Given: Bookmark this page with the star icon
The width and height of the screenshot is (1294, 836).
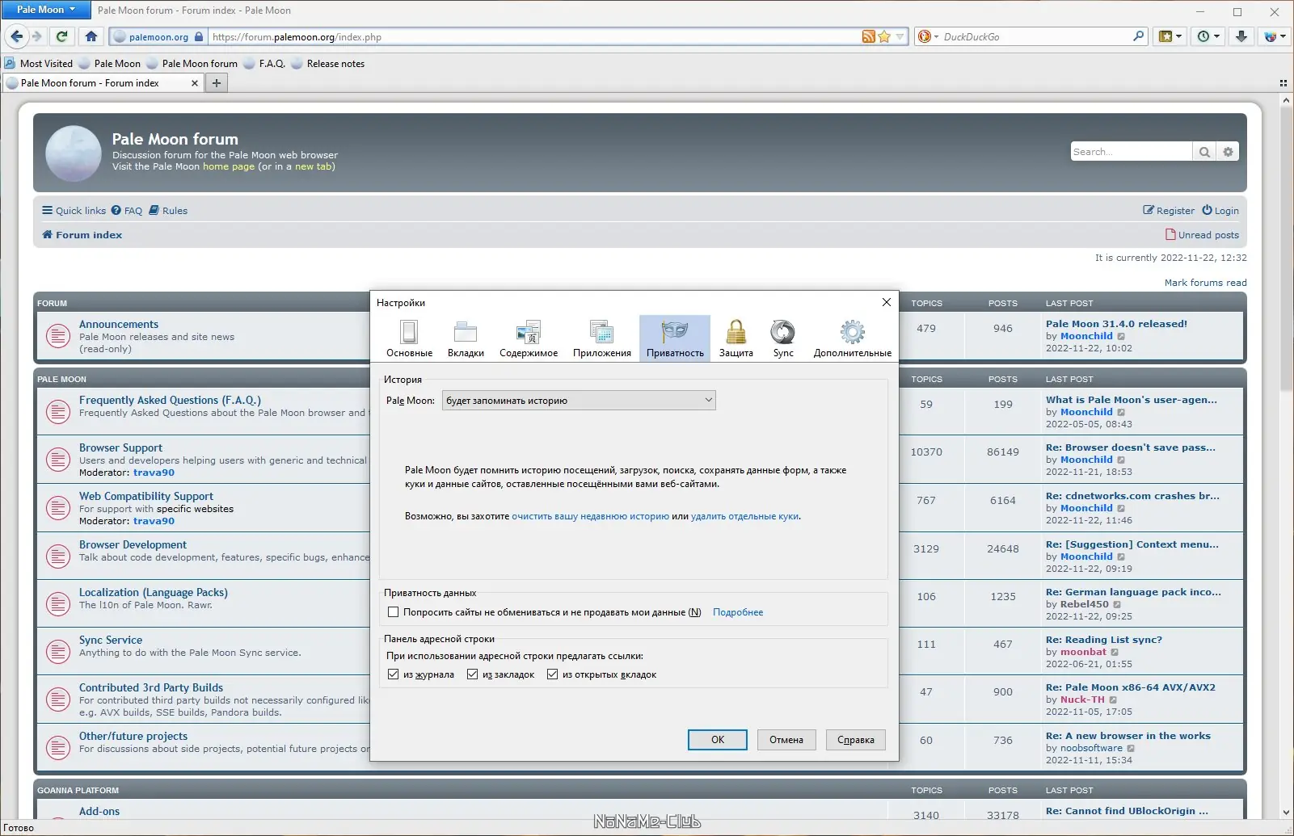Looking at the screenshot, I should (884, 36).
